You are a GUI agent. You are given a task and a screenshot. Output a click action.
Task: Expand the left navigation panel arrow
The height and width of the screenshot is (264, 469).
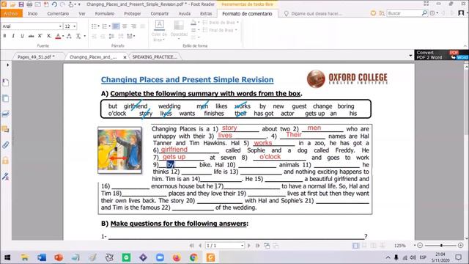pyautogui.click(x=8, y=65)
